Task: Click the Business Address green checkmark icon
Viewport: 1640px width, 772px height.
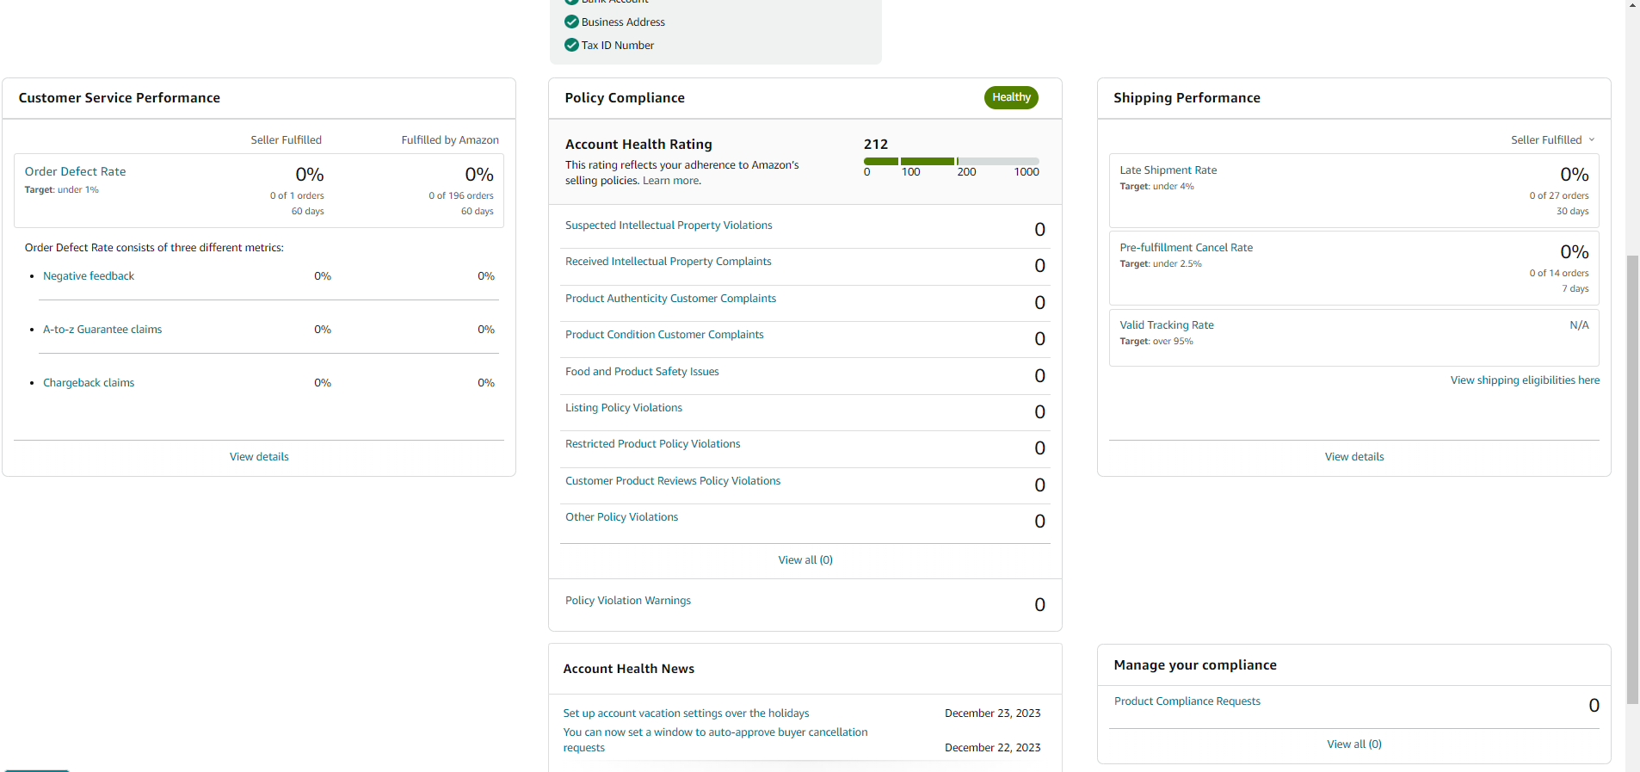Action: click(x=571, y=22)
